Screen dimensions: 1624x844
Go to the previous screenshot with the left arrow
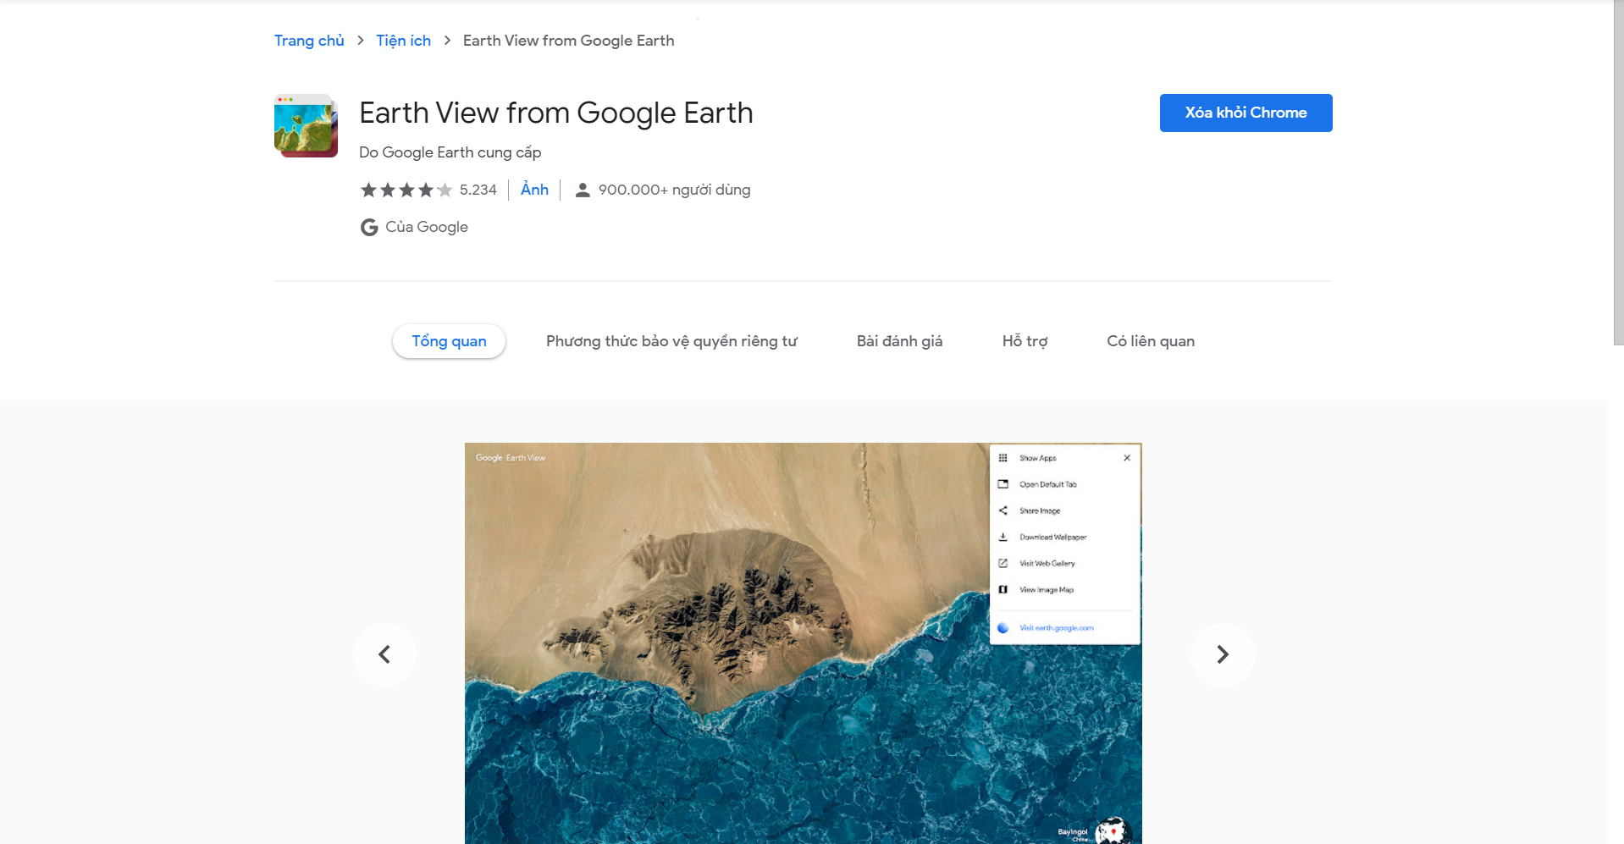pyautogui.click(x=384, y=654)
